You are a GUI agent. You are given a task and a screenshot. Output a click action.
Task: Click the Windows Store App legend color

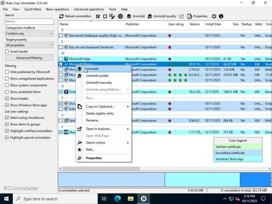tap(238, 159)
